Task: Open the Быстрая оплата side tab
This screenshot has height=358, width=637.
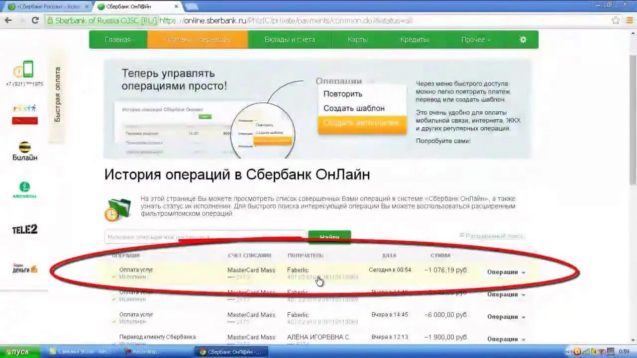Action: [57, 94]
